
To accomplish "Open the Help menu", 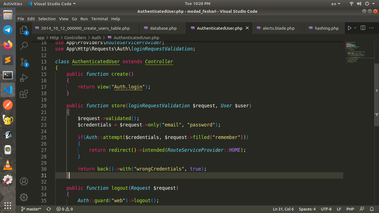I will 116,19.
